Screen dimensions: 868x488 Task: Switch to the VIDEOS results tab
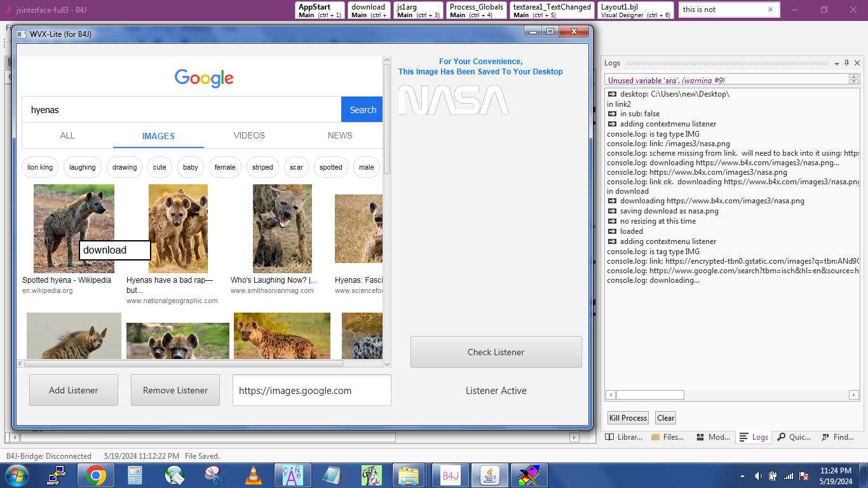(249, 135)
